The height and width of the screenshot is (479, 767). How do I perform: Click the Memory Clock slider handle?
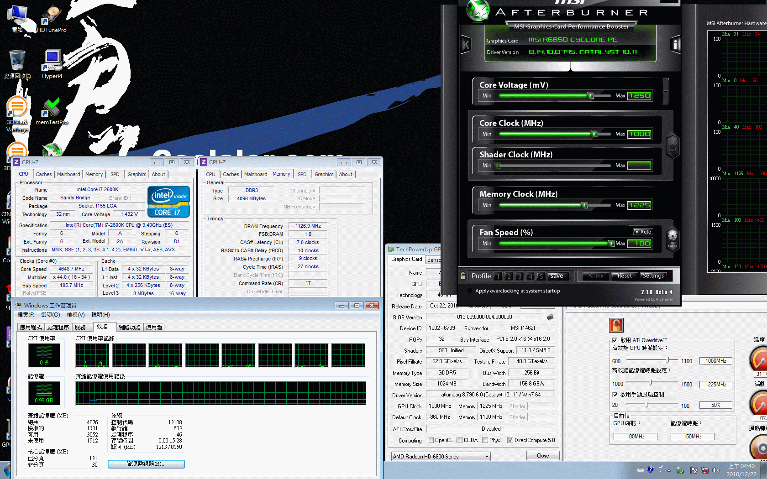pyautogui.click(x=584, y=205)
